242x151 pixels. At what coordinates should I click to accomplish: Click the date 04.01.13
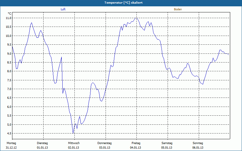(136, 148)
